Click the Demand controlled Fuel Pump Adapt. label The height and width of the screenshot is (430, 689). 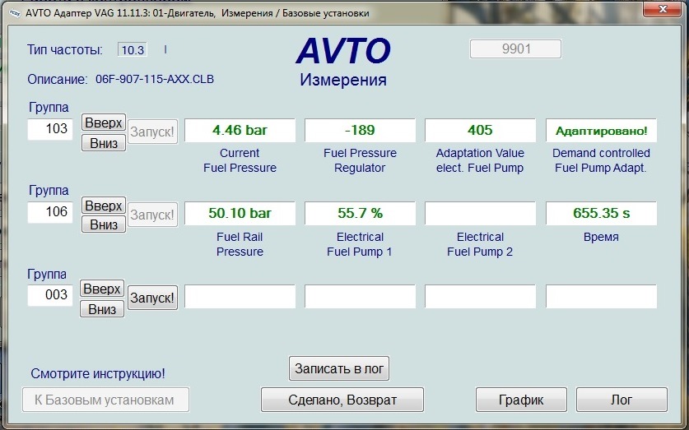pos(601,160)
